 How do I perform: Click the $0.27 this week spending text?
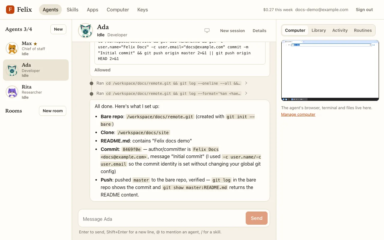(x=278, y=10)
